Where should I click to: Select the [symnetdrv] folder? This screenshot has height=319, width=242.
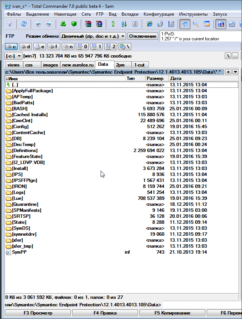(122, 234)
